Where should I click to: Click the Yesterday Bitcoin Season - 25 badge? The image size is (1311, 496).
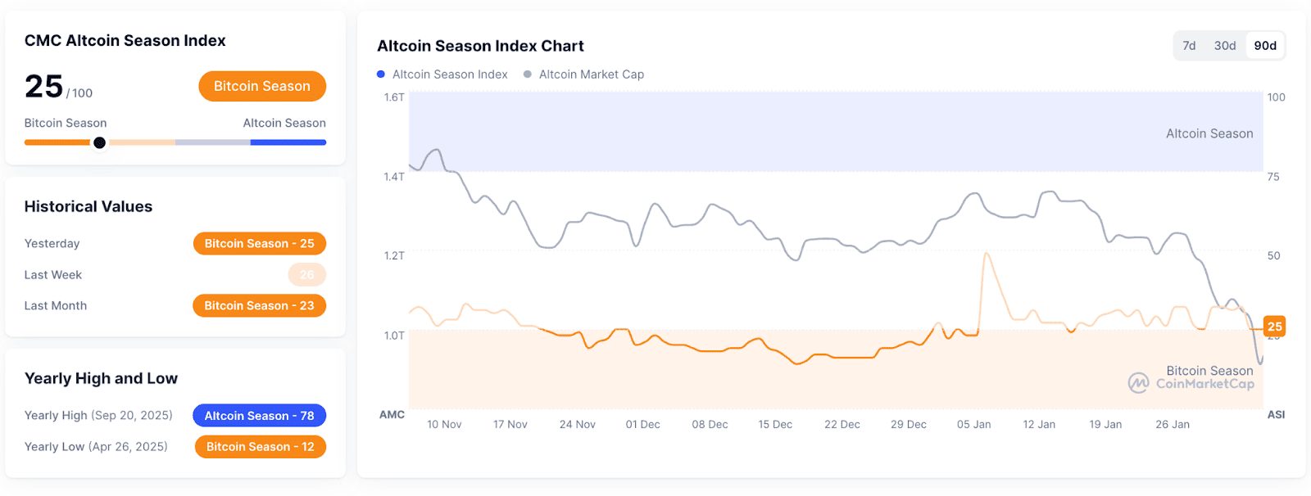pyautogui.click(x=259, y=244)
